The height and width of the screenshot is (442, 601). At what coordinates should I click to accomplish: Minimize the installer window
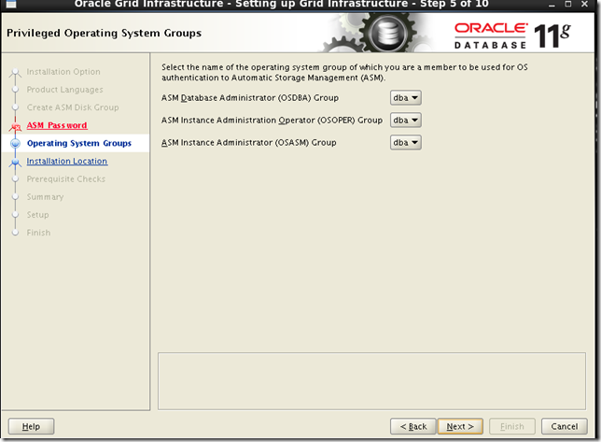[552, 5]
